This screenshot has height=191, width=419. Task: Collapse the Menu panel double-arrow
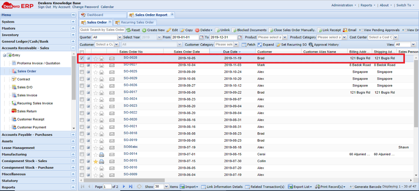coord(73,15)
